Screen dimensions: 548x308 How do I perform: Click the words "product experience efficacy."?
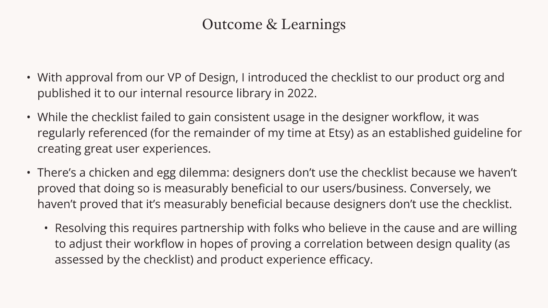tap(296, 260)
